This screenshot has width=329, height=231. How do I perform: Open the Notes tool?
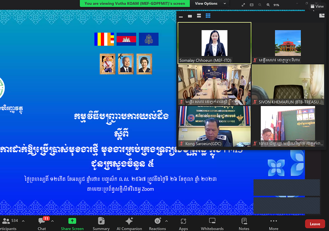point(244,224)
